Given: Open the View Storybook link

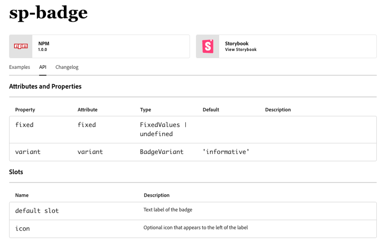Looking at the screenshot, I should (240, 49).
